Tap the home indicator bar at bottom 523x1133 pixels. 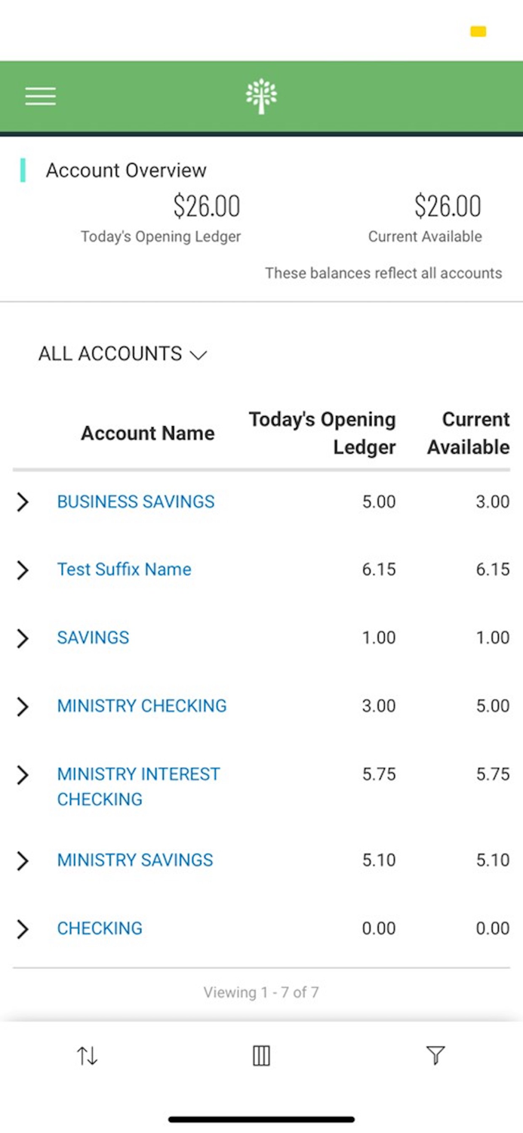coord(261,1119)
